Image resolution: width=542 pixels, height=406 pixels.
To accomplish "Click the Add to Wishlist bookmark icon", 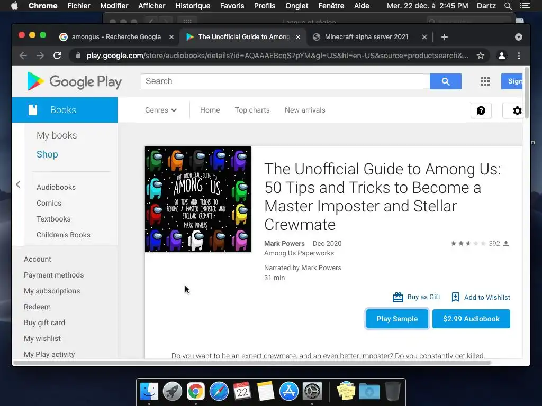I will tap(456, 297).
